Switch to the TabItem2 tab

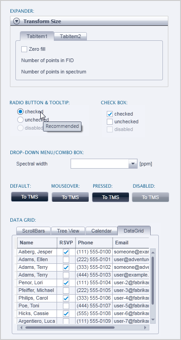(71, 36)
